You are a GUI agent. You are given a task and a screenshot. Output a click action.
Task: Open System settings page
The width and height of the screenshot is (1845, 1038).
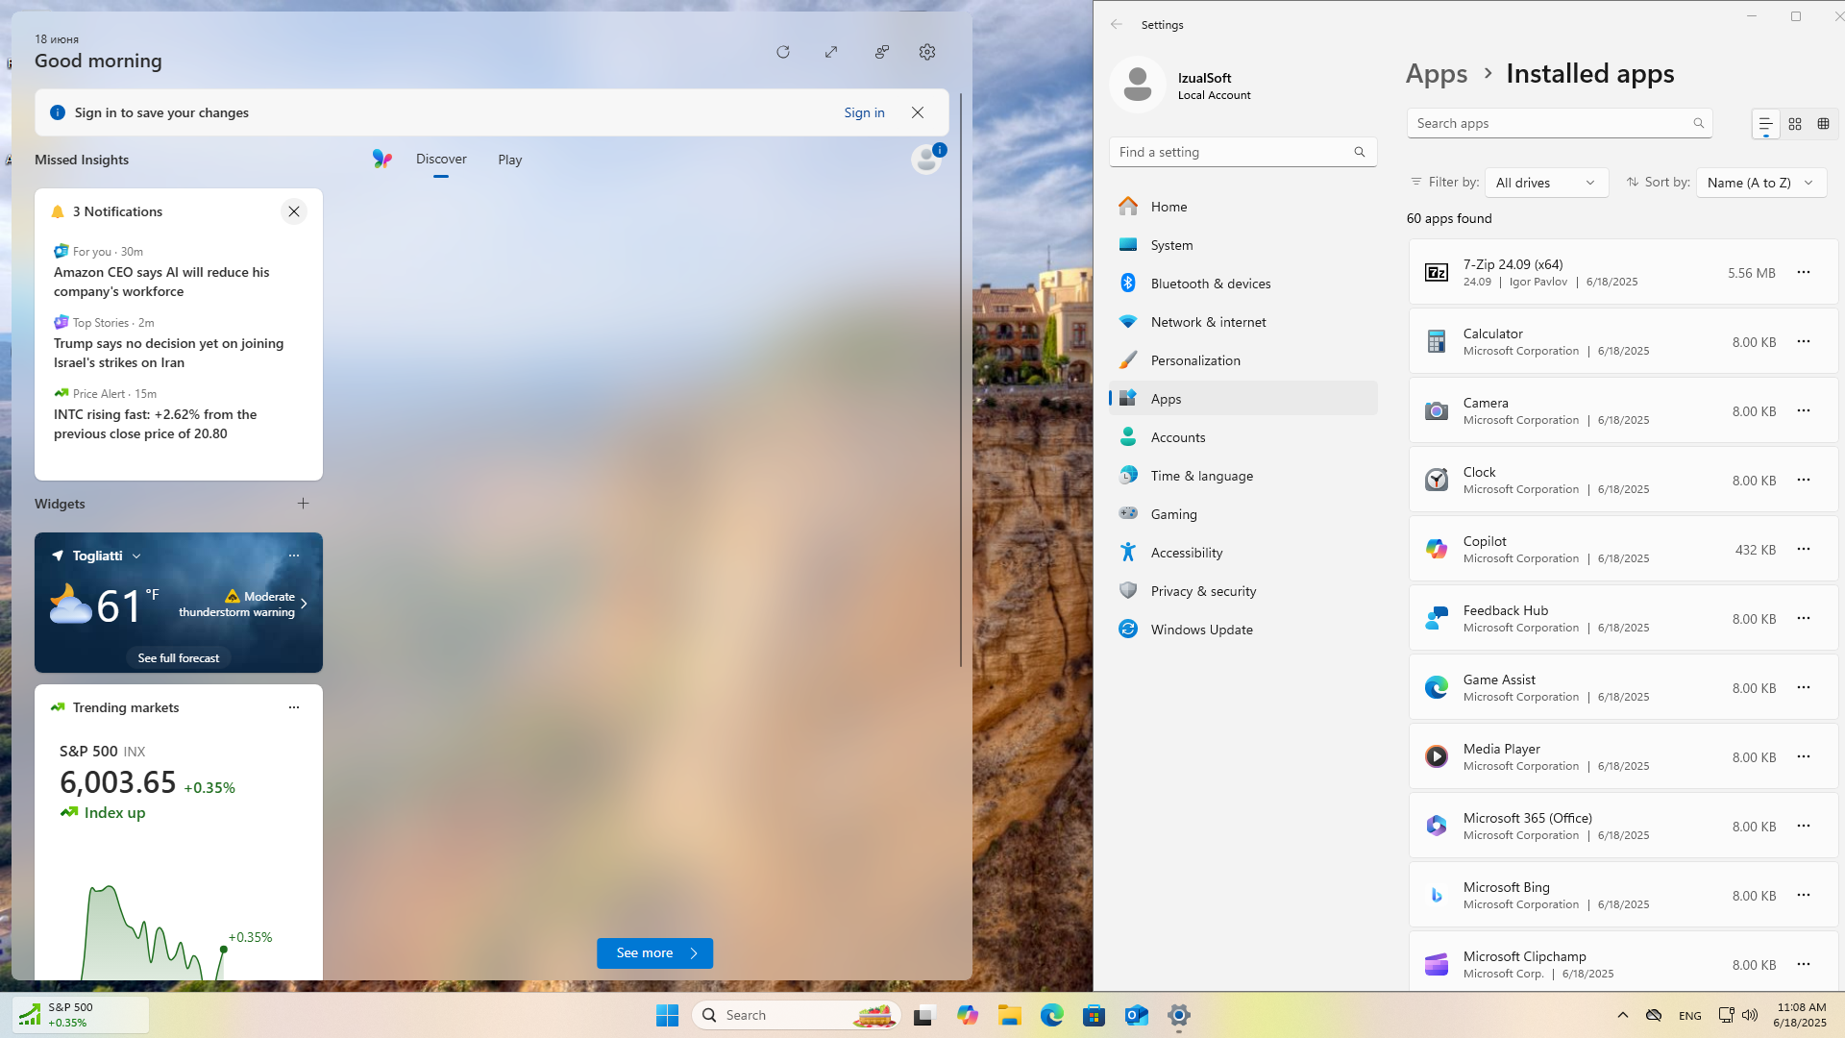[1242, 245]
